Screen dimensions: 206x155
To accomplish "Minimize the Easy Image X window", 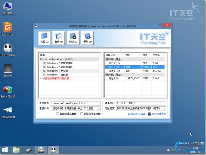I will (x=154, y=26).
